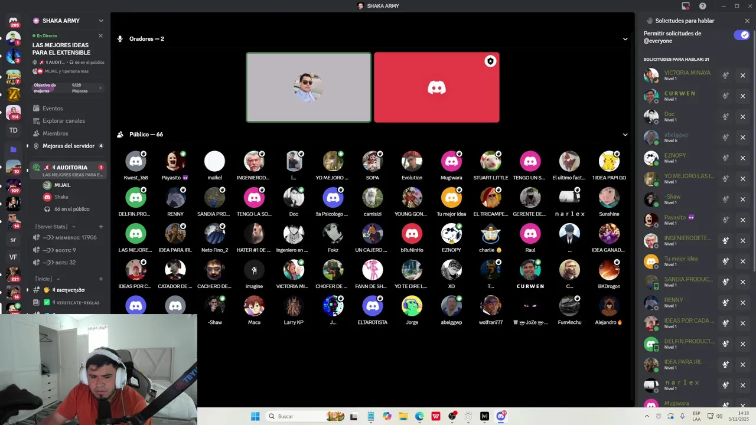Open the Inbox icon in title bar
Viewport: 756px width, 425px height.
click(x=685, y=6)
